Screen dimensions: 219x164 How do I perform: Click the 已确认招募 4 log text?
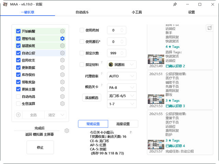[x=175, y=146]
